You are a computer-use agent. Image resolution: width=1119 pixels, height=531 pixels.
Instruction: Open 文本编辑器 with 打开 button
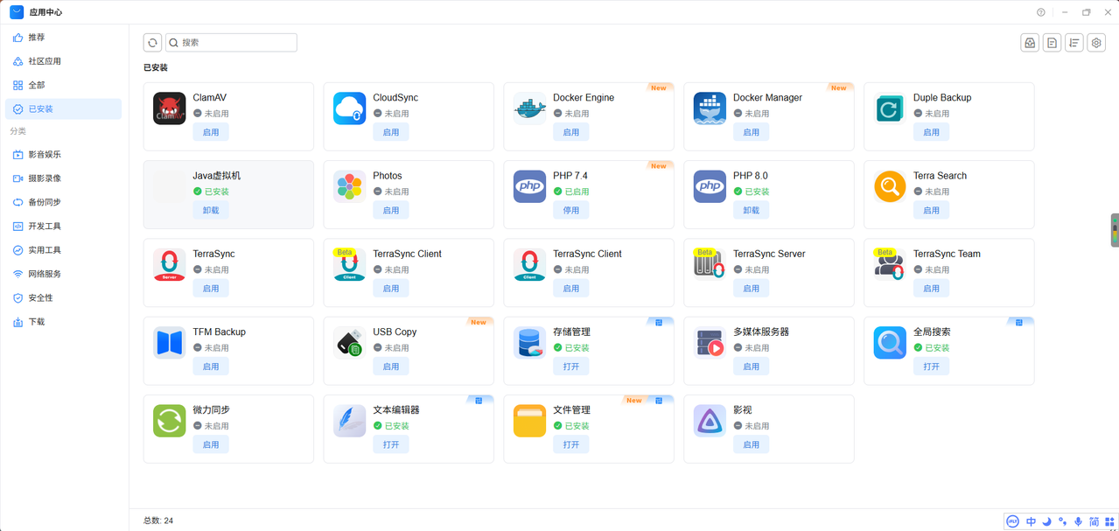(x=391, y=444)
